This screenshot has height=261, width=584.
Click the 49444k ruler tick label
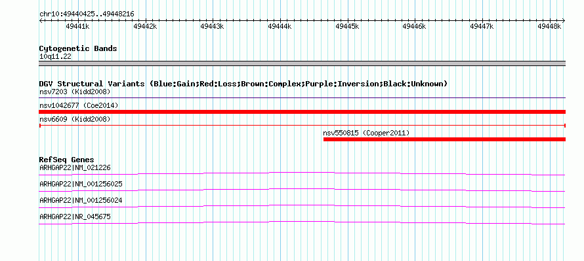pyautogui.click(x=280, y=26)
